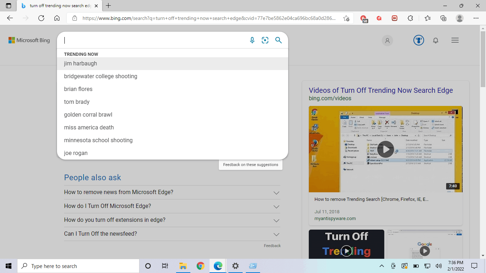The width and height of the screenshot is (486, 273).
Task: Select 'golden corral brawl' suggestion
Action: (x=173, y=115)
